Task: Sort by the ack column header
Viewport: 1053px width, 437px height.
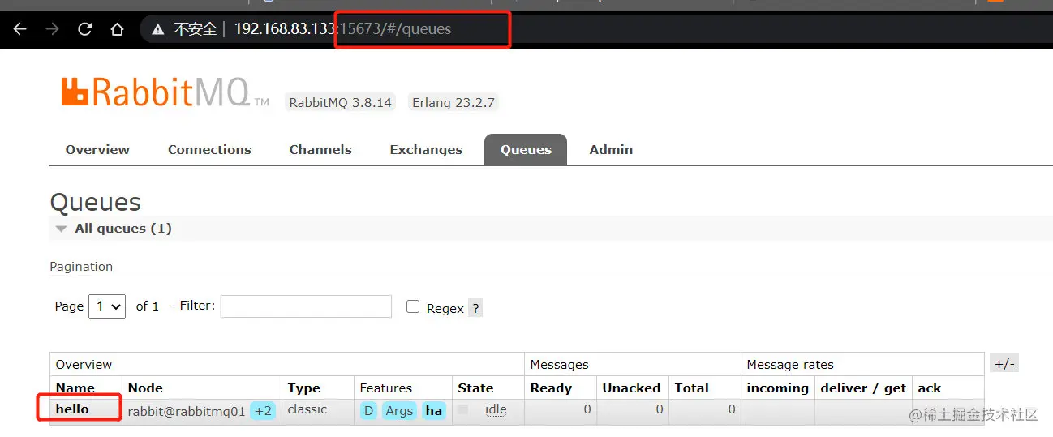Action: tap(929, 388)
